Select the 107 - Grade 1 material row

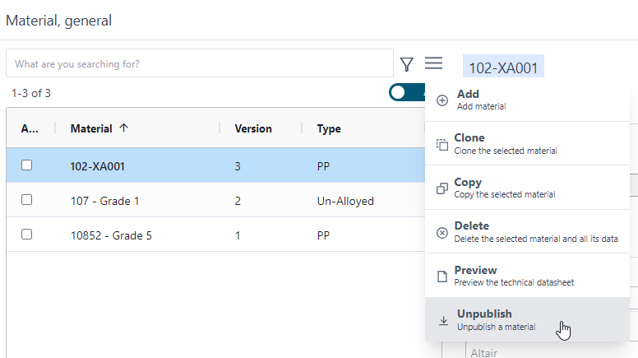coord(215,200)
